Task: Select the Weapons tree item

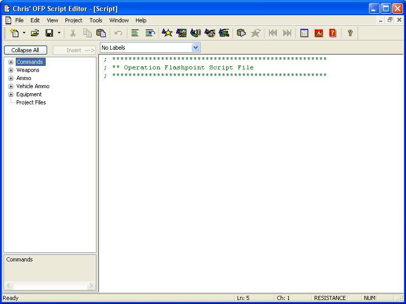Action: pos(28,70)
